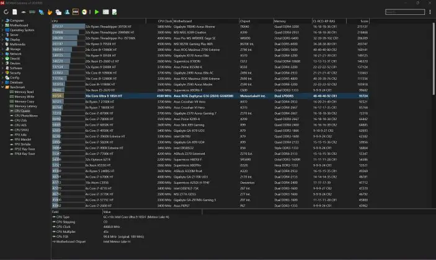Click the Memory Read benchmark icon

[12, 92]
